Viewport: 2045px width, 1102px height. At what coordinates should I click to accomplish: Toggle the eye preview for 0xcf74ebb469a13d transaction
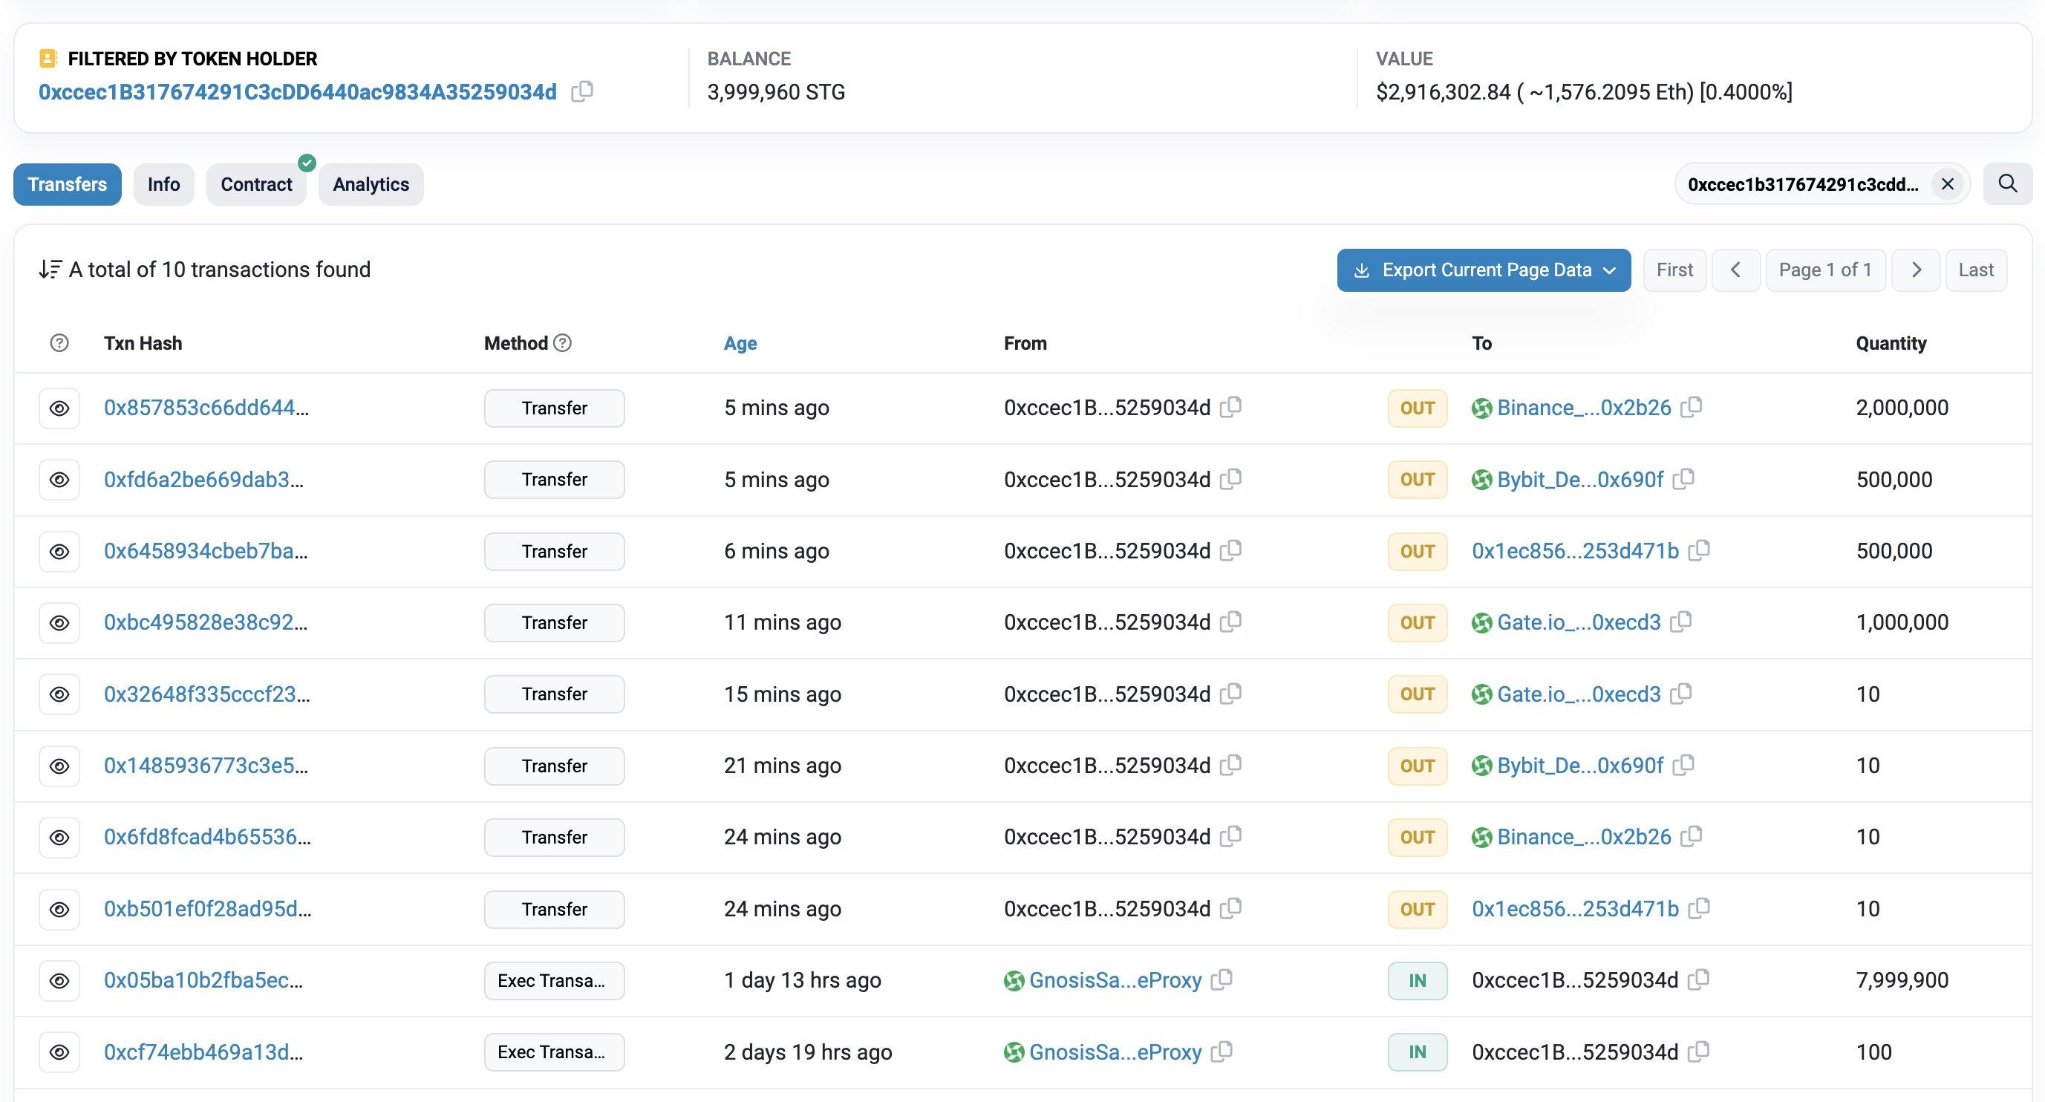59,1052
